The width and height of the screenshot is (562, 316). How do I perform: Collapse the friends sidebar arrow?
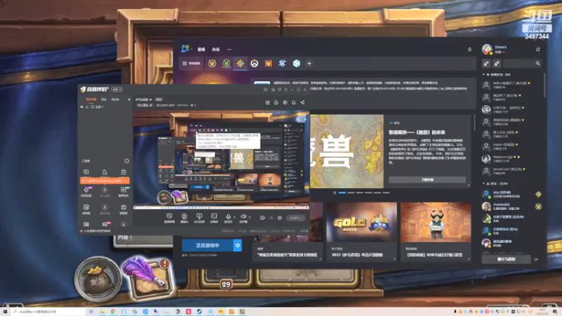536,259
